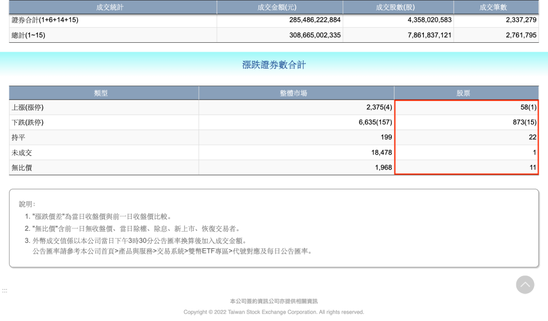This screenshot has width=548, height=321.
Task: Select the 無比價 row label
Action: (21, 167)
